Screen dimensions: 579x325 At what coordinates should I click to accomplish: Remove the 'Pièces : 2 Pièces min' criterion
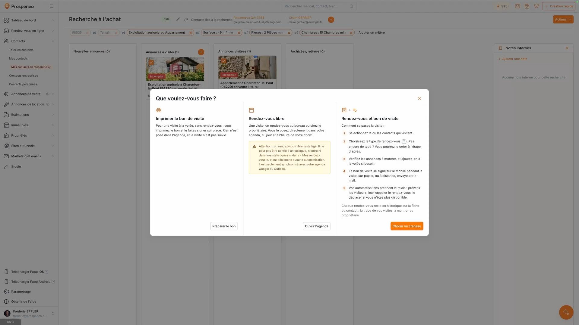click(289, 33)
